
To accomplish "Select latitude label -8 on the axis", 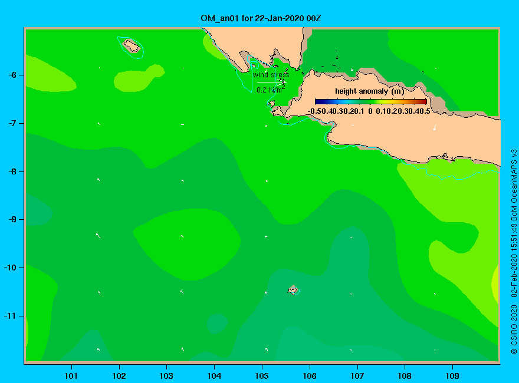I will click(x=12, y=171).
